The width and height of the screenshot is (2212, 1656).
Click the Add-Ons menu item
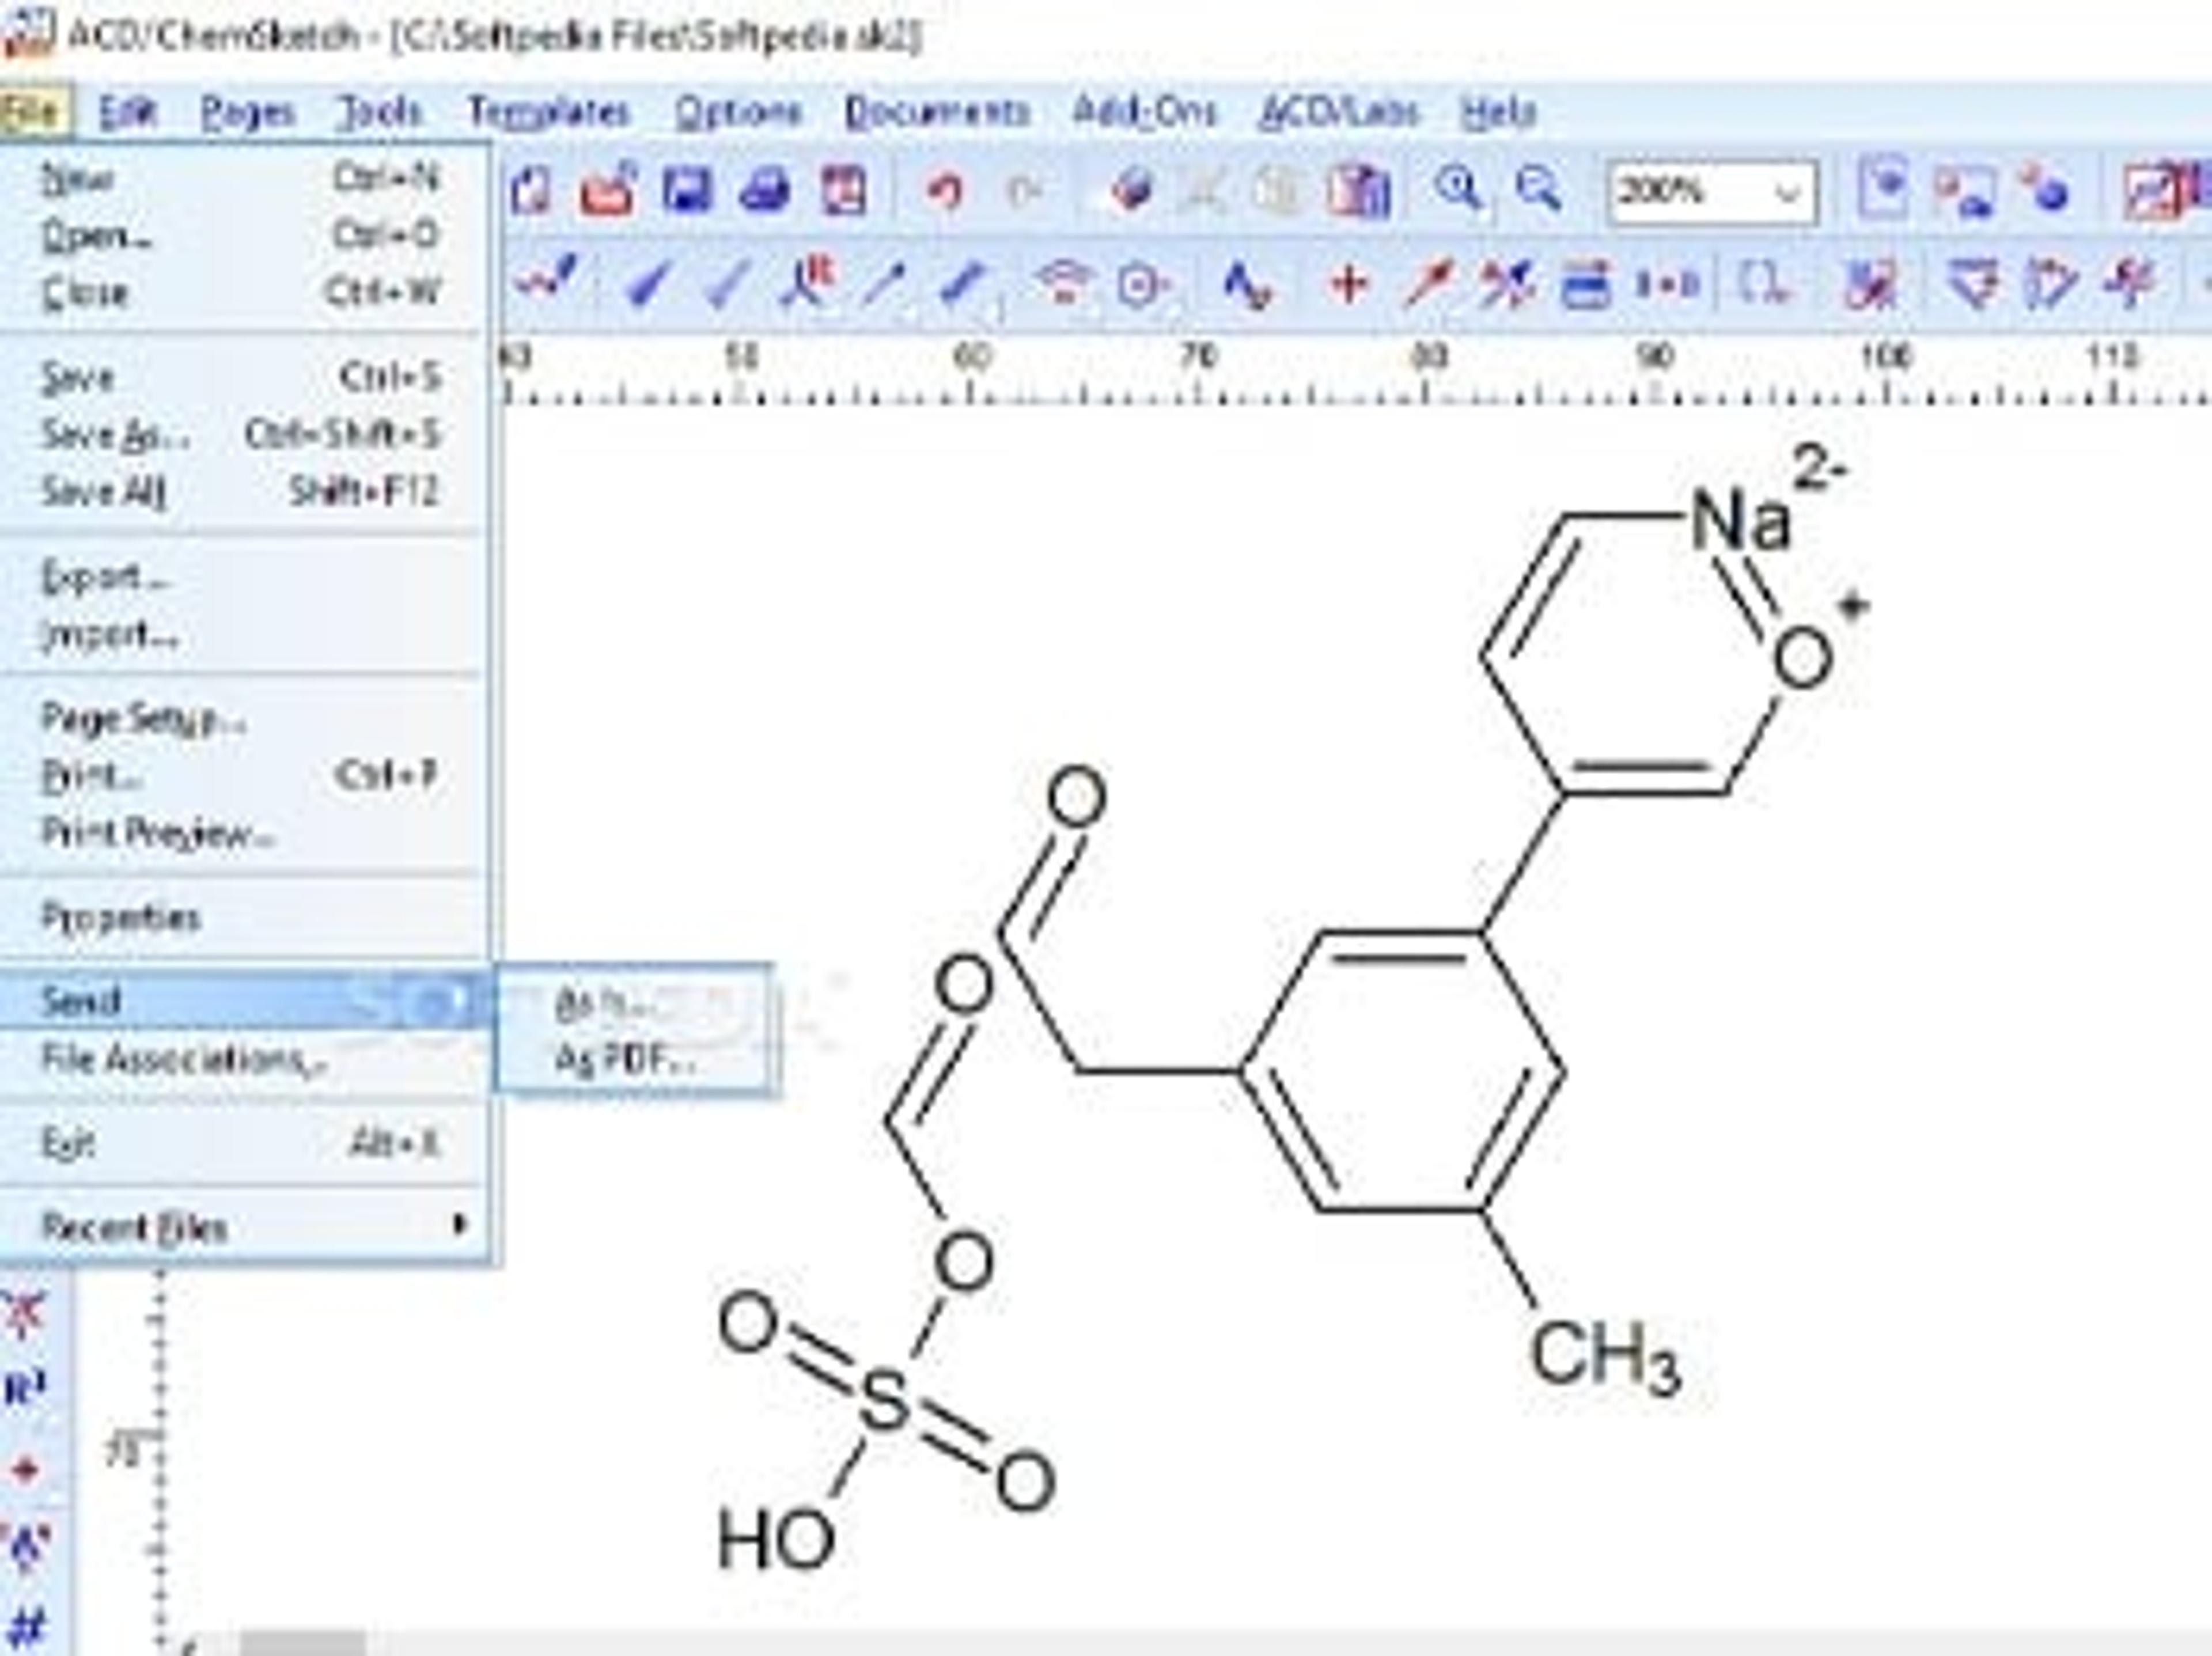tap(1144, 111)
